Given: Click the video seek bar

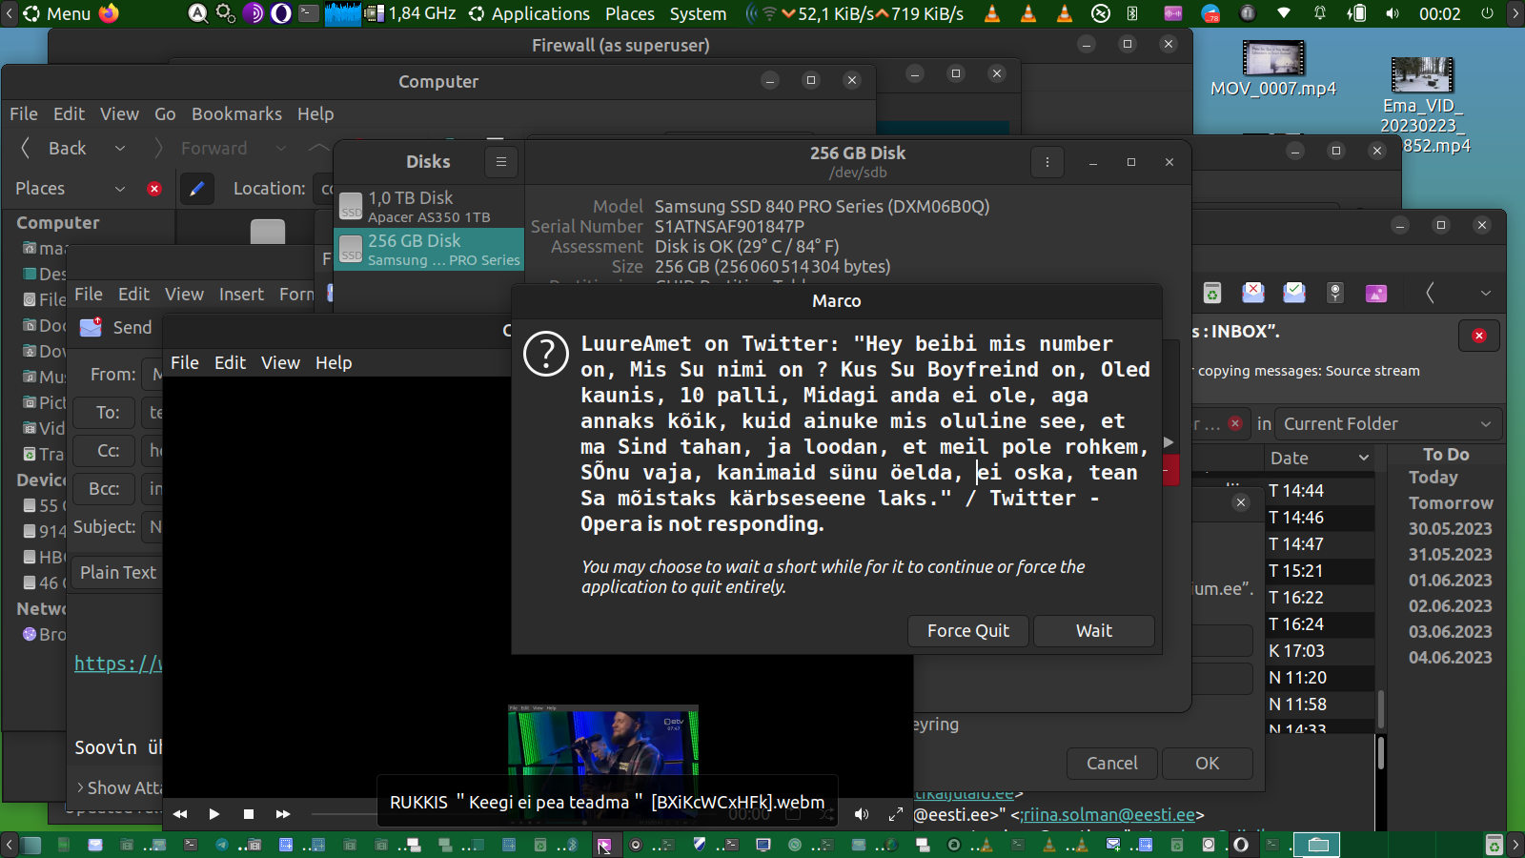Looking at the screenshot, I should [x=343, y=814].
